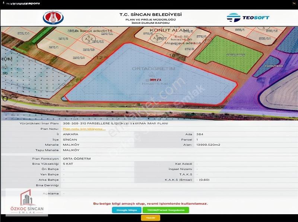
Task: Click the Google Maps button
Action: (x=127, y=210)
